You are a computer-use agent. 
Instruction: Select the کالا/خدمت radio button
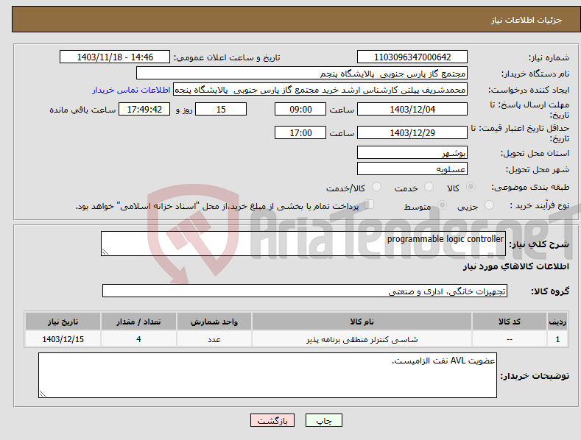pos(376,187)
